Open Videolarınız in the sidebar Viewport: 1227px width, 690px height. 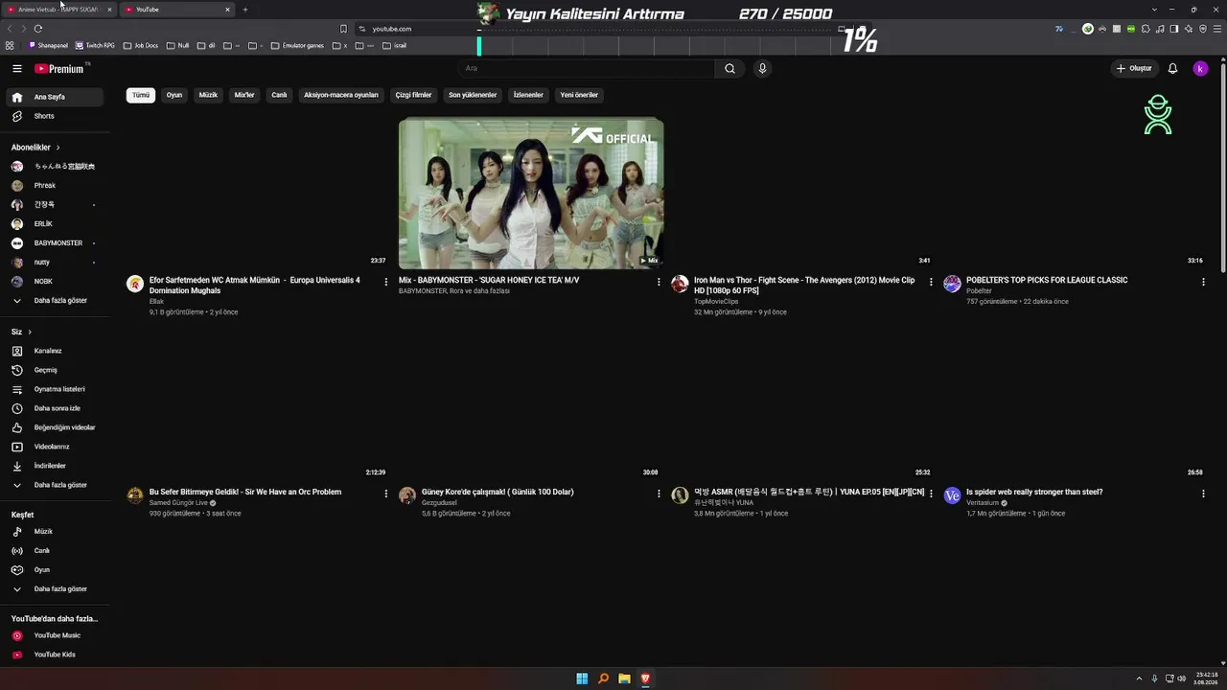click(x=56, y=447)
